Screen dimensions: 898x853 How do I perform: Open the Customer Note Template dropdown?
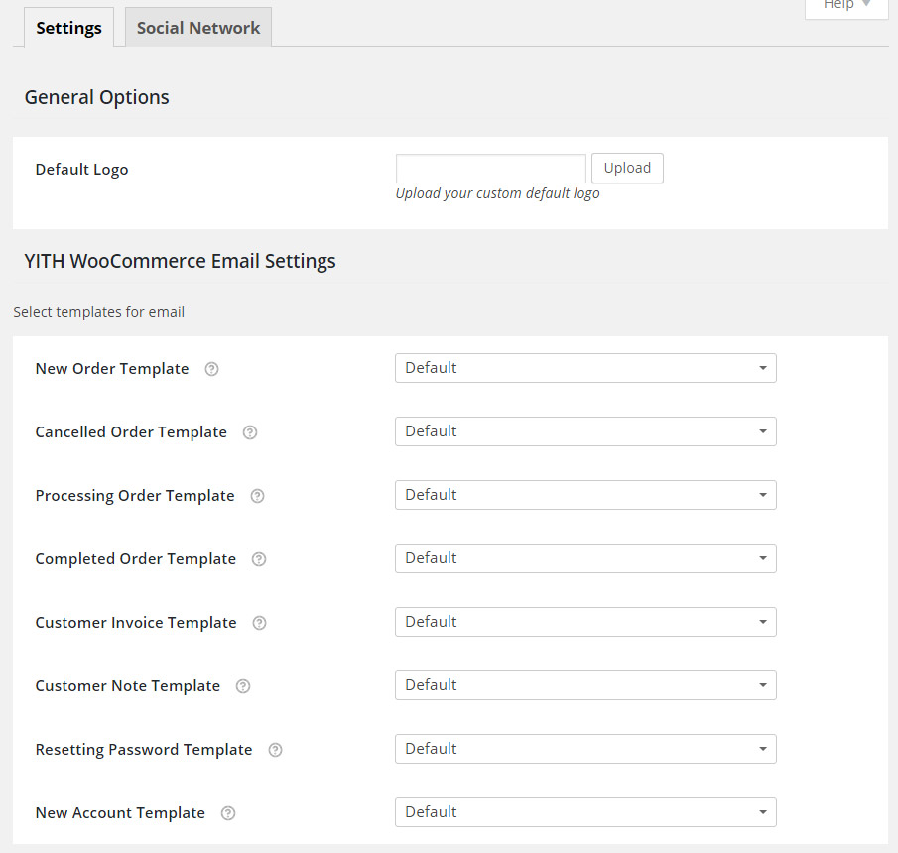(585, 685)
